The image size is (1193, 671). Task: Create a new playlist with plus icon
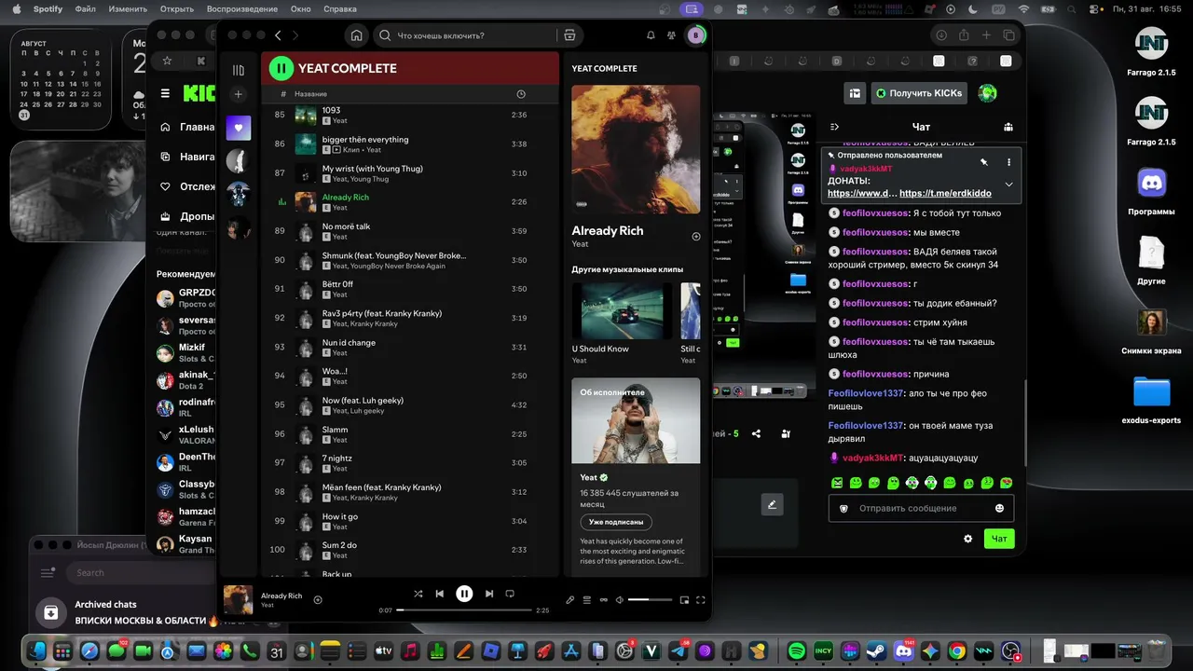tap(239, 94)
